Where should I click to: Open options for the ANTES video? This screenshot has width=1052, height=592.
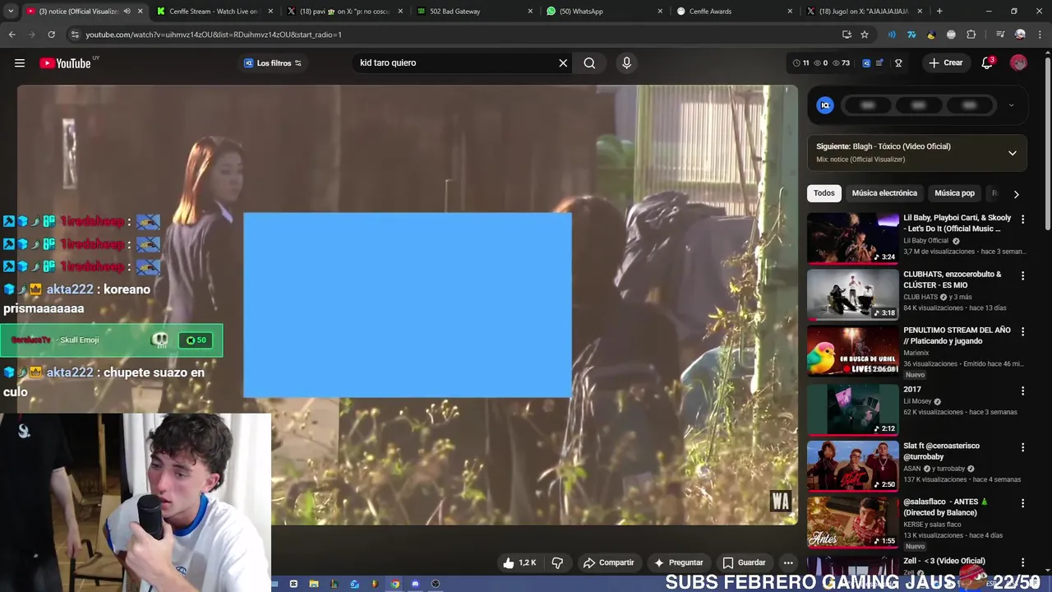point(1022,503)
